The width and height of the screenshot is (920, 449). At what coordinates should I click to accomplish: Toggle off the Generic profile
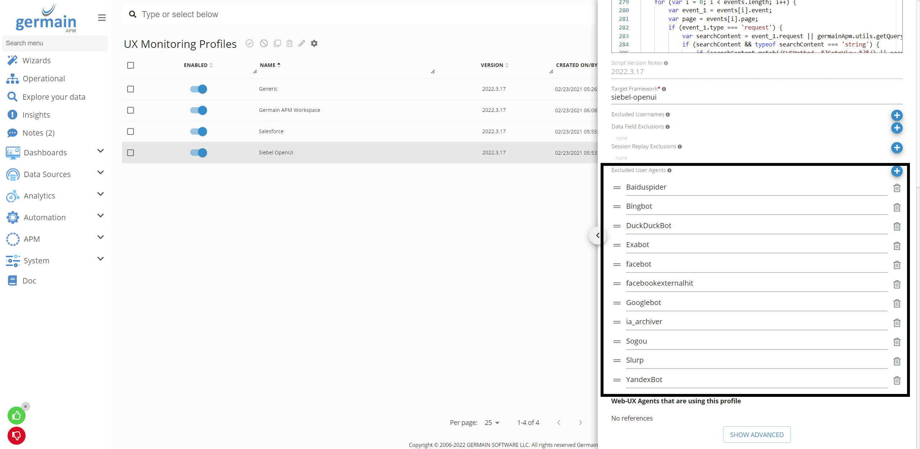(x=198, y=89)
